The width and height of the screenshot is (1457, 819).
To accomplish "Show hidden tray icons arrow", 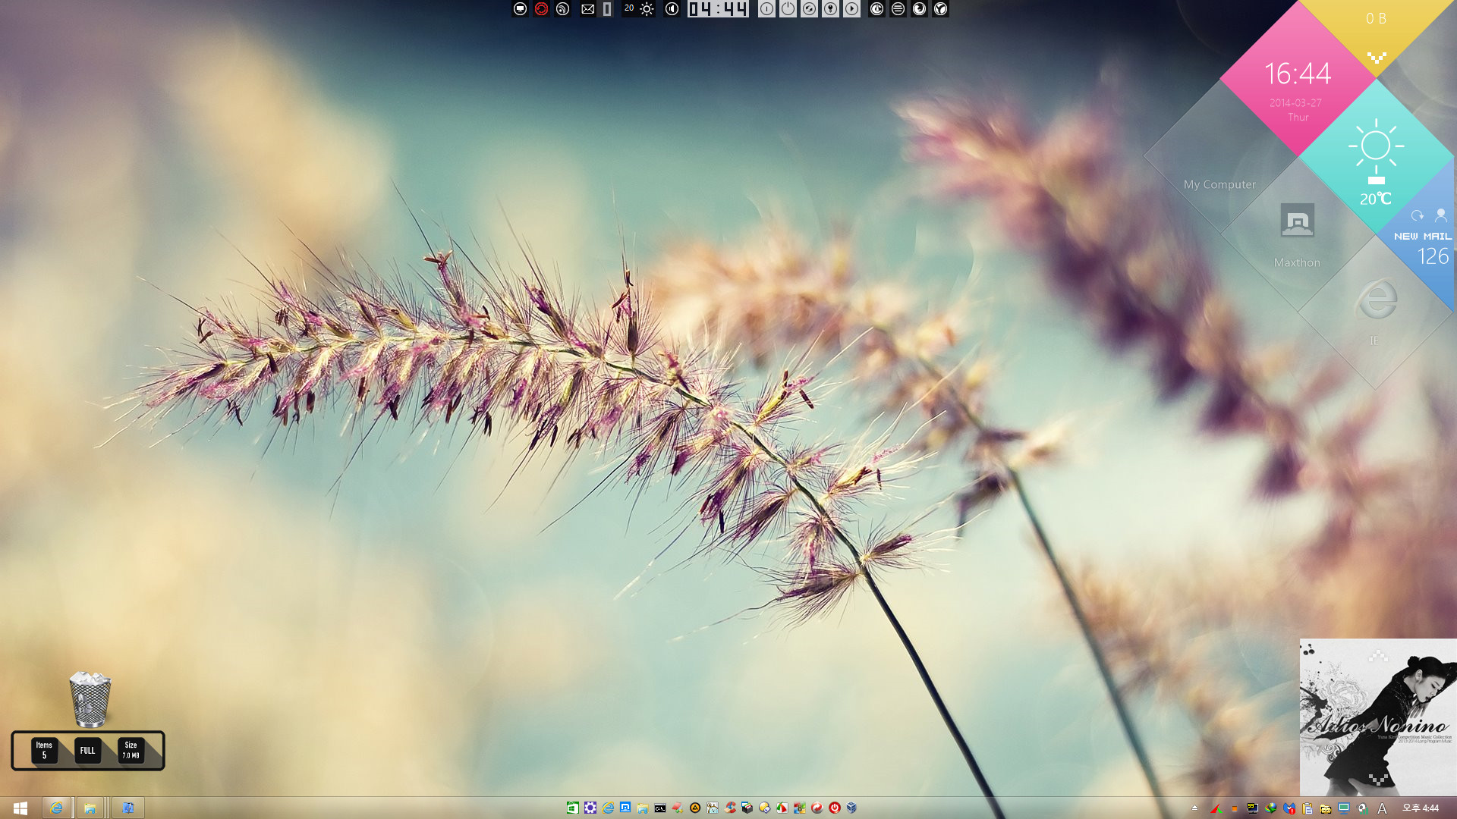I will coord(1194,808).
